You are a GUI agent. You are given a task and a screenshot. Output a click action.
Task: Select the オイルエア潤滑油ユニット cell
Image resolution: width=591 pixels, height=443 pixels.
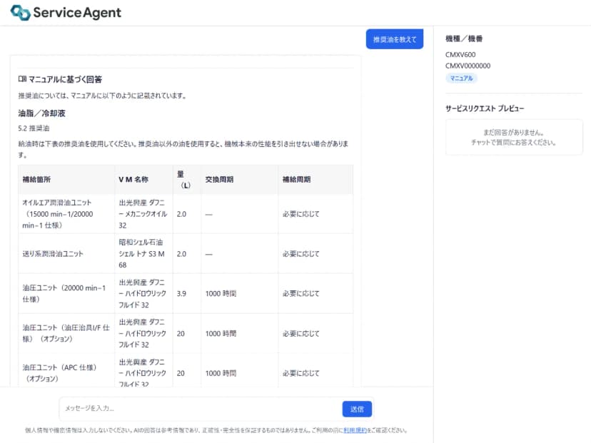[66, 214]
